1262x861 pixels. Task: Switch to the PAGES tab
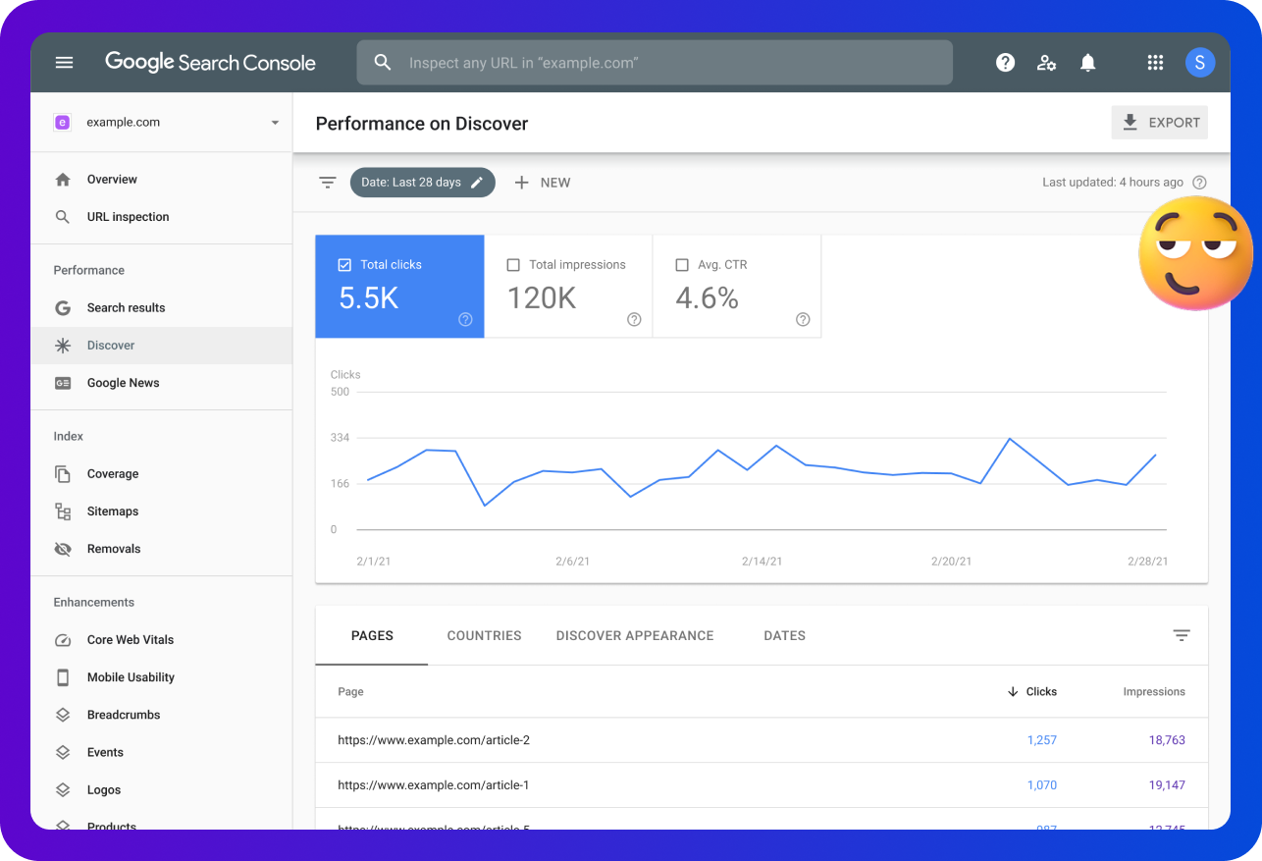click(x=372, y=636)
